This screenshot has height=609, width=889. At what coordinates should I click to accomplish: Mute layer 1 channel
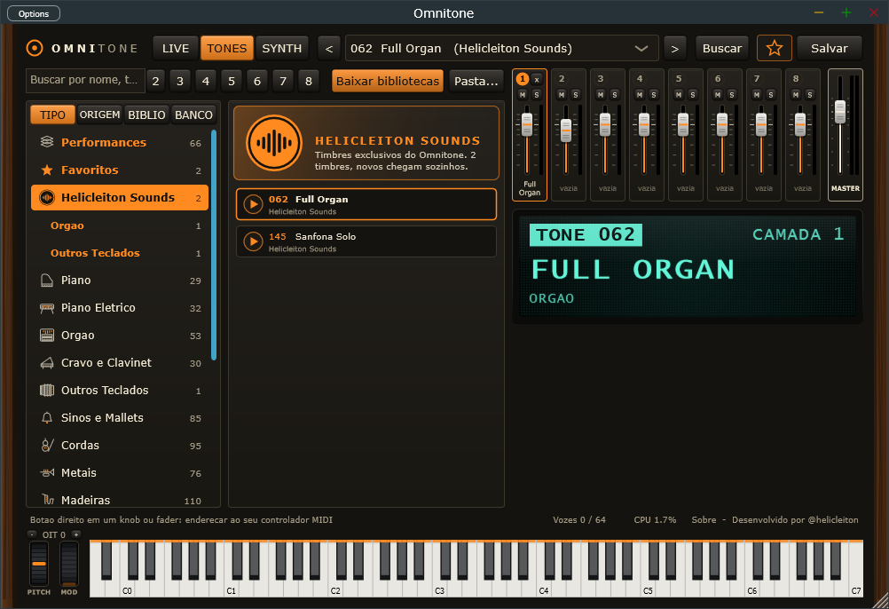[523, 95]
